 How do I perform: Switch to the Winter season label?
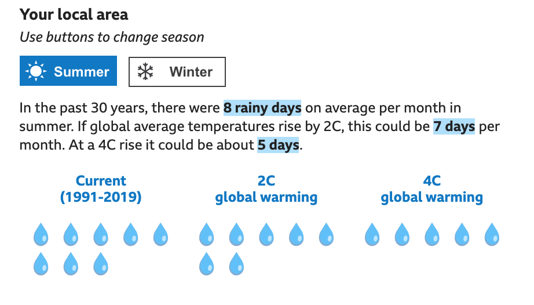(x=191, y=72)
